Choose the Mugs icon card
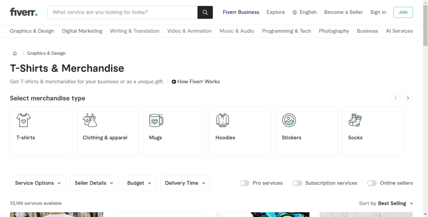Viewport: 428px width, 217px height. 174,131
